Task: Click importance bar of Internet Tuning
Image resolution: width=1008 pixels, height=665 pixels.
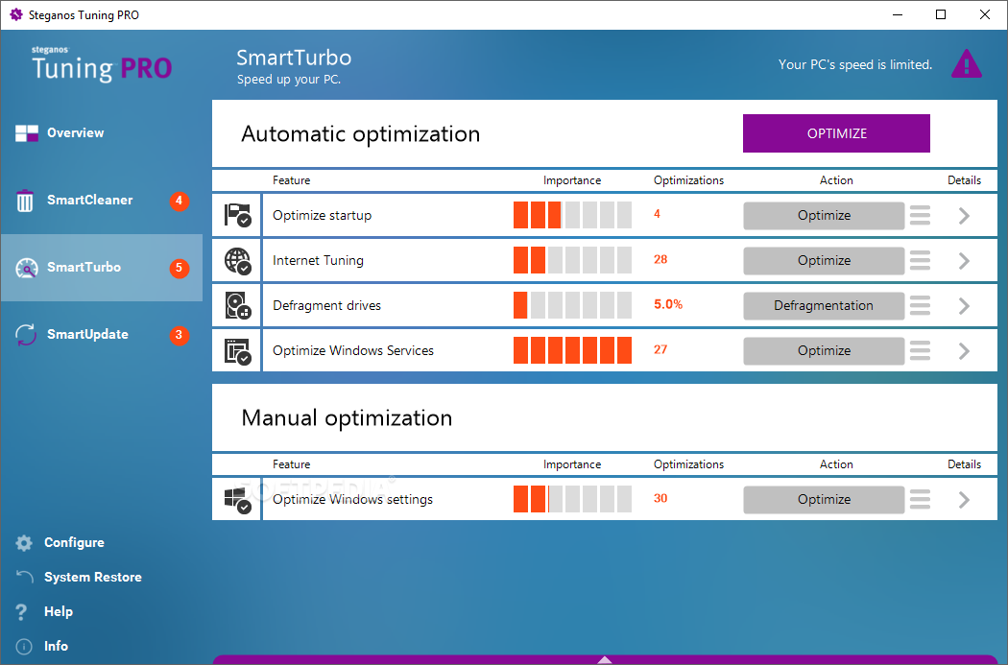Action: (572, 260)
